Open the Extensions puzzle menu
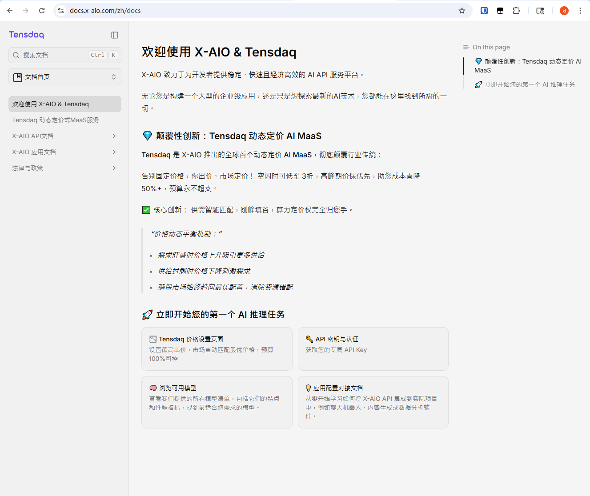Viewport: 590px width, 496px height. pos(516,11)
